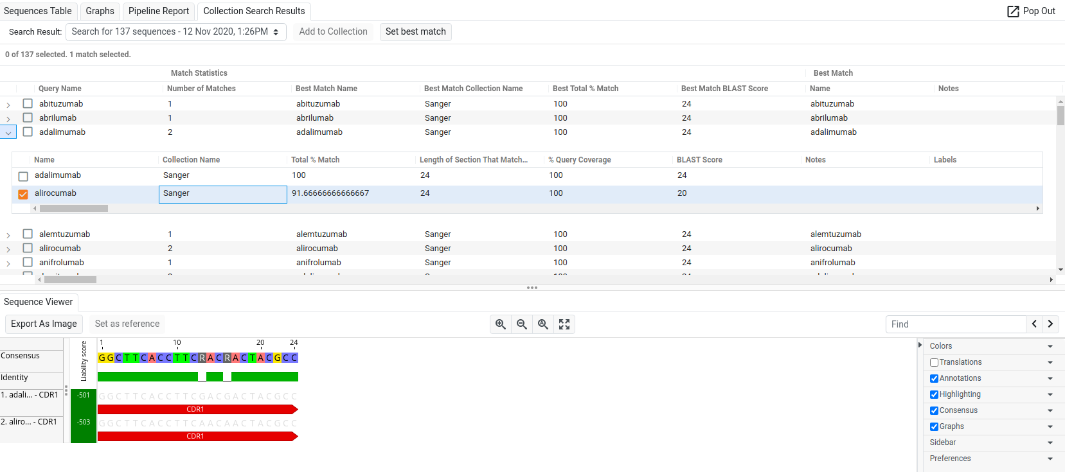Click the Sequence Viewer tab
The image size is (1065, 472).
tap(39, 302)
